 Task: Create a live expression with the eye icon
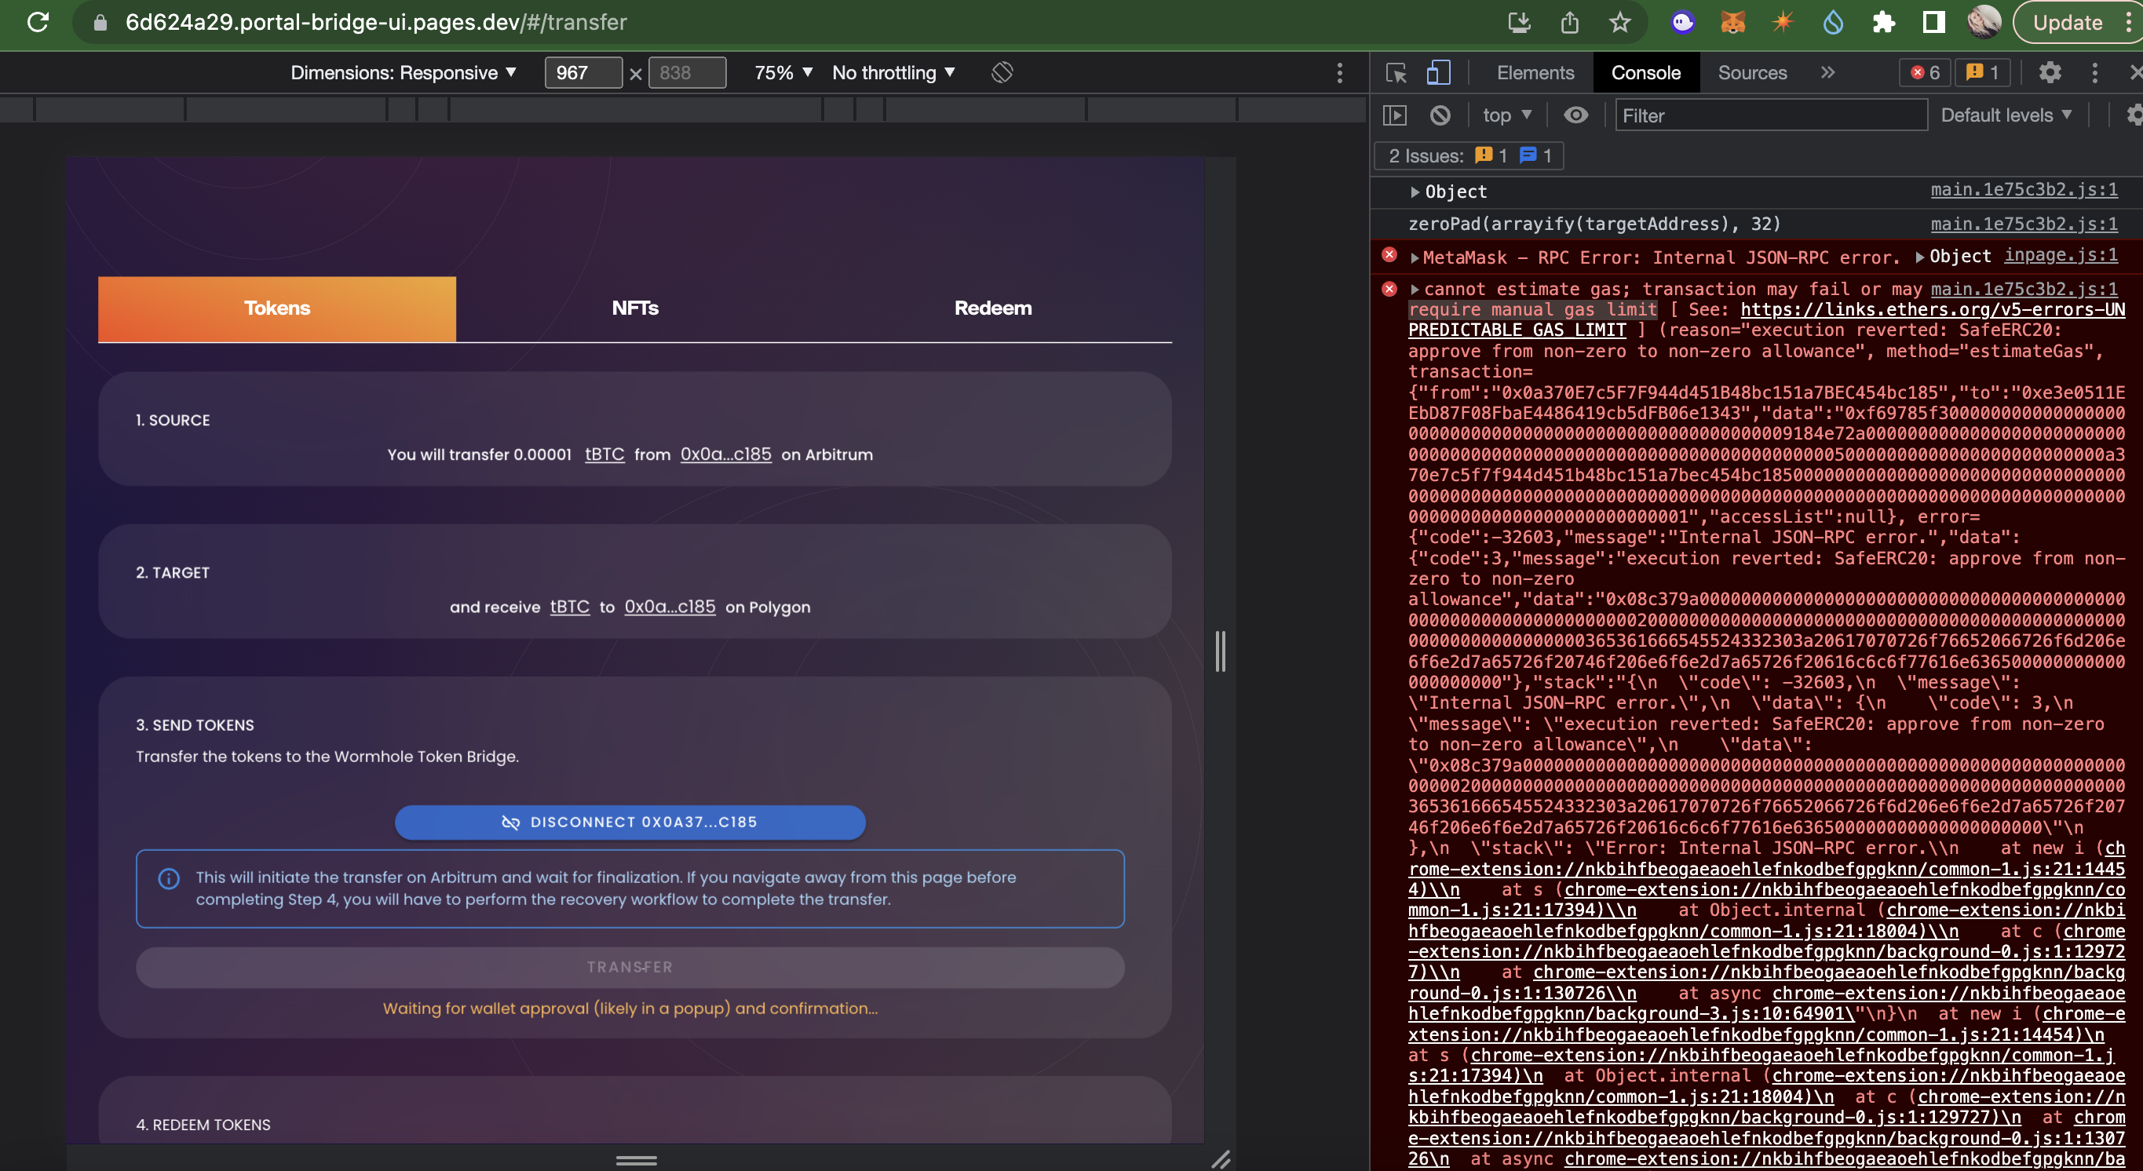(x=1576, y=115)
